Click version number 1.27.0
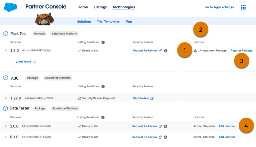 16,98
